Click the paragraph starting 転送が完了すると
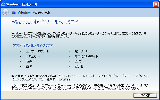Screen dimensions: 160x100 80,78
